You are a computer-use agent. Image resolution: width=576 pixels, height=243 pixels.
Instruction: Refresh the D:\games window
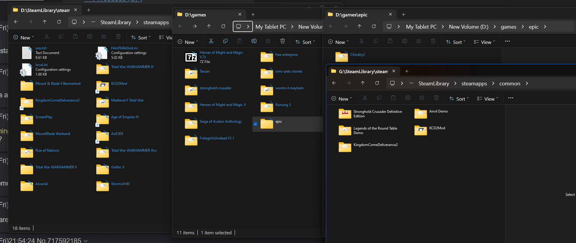pos(223,26)
